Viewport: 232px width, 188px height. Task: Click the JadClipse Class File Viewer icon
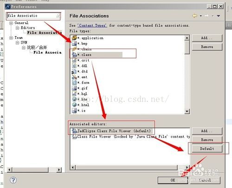pos(75,131)
